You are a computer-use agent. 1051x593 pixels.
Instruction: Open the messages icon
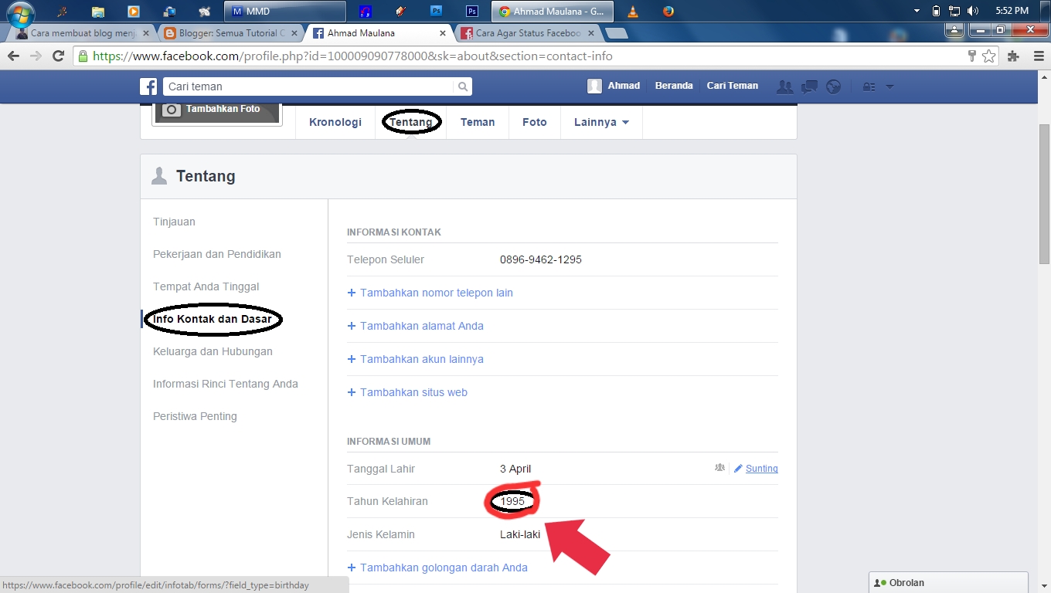click(809, 86)
